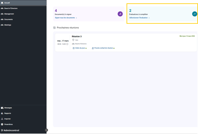This screenshot has width=198, height=134.
Task: Click the purple document signing icon
Action: (120, 14)
